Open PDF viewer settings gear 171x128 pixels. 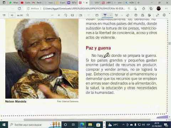click(x=164, y=15)
